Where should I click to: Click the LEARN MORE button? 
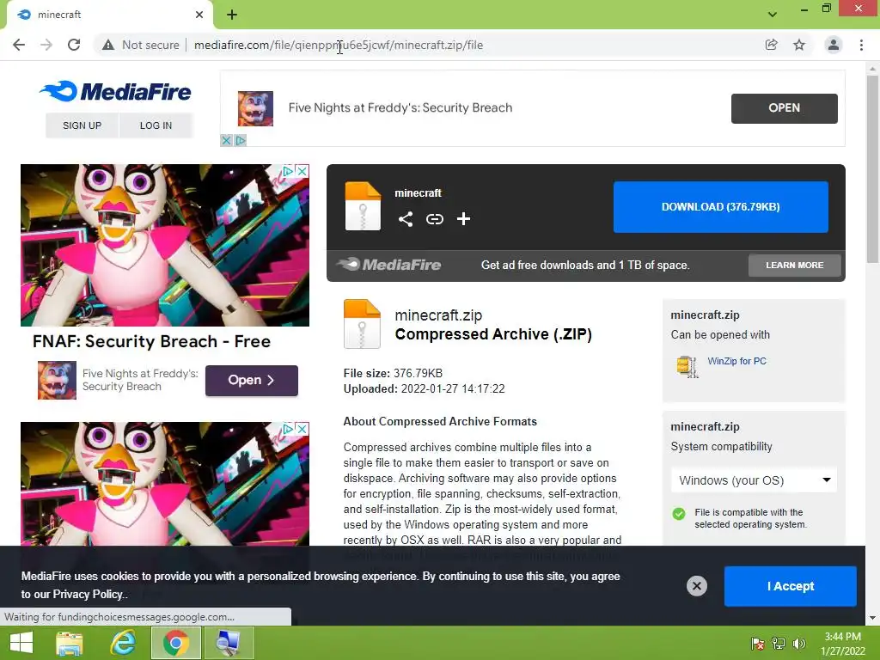tap(795, 265)
